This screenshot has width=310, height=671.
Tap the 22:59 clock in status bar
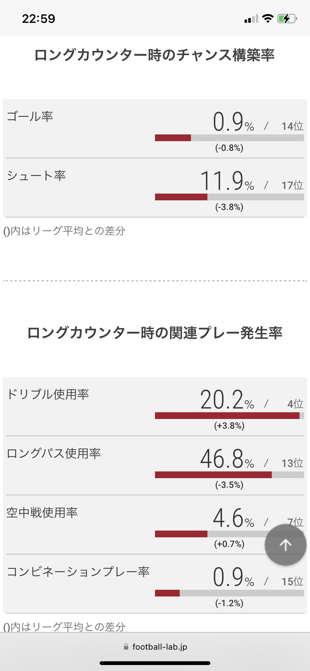point(39,18)
